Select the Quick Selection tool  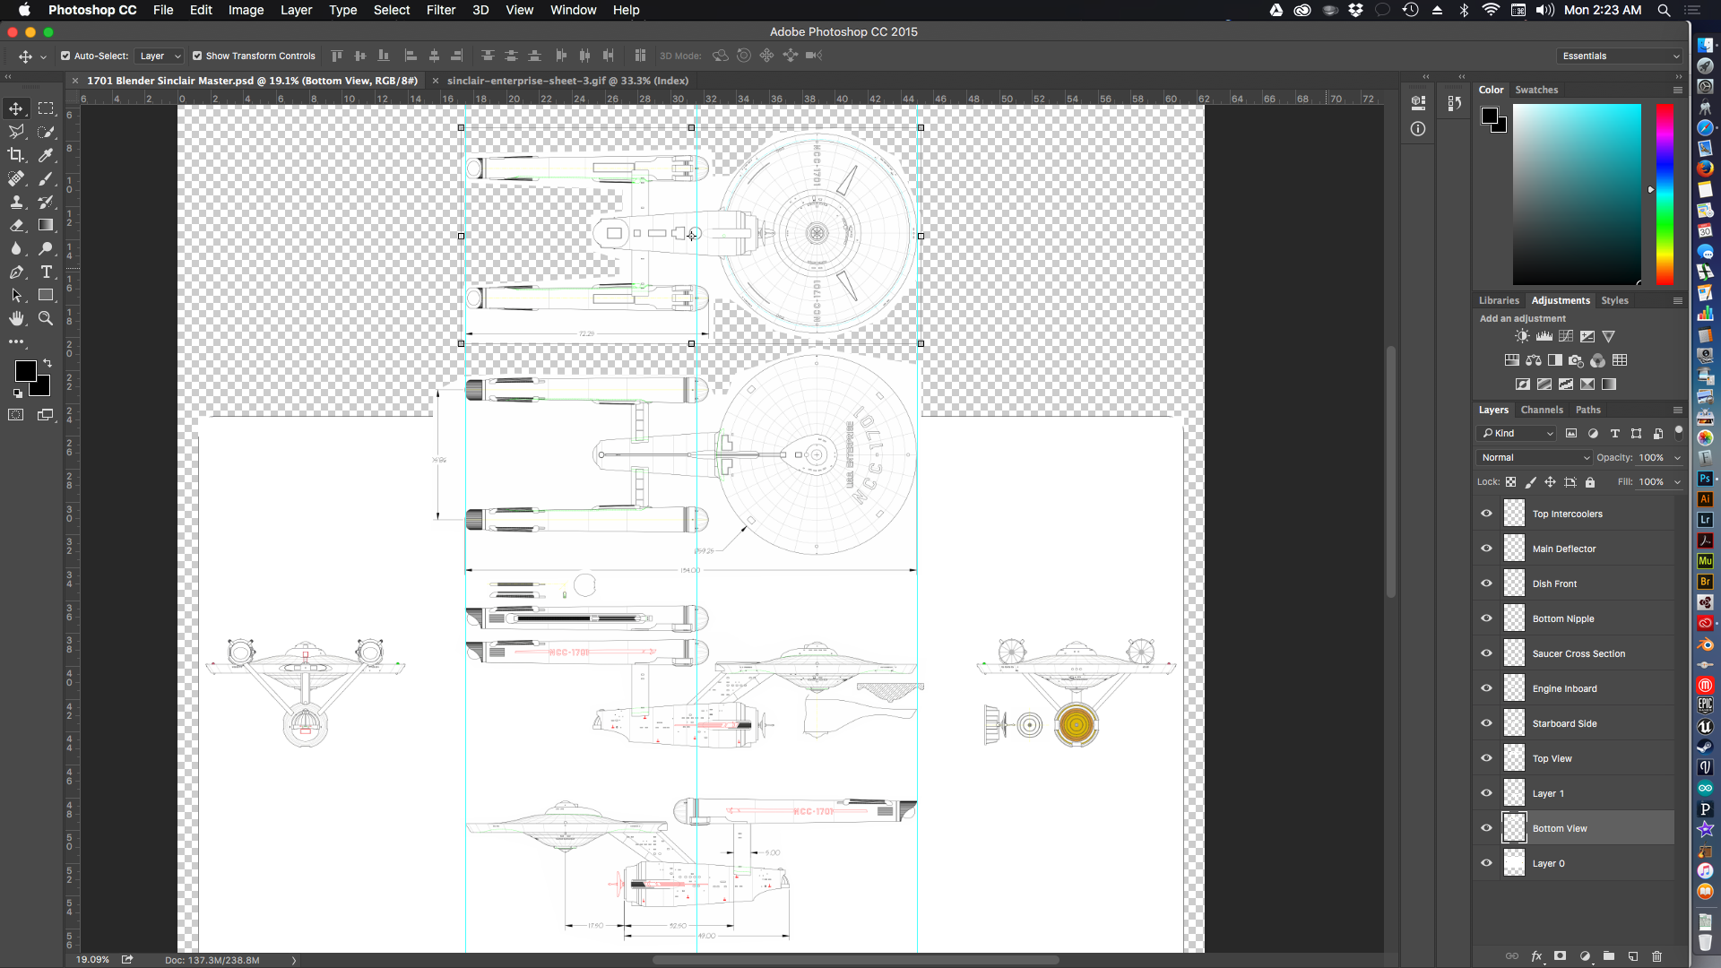(x=46, y=132)
